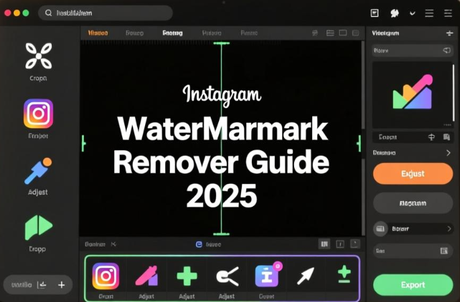The image size is (460, 302).
Task: Click the orange Exjust button
Action: [413, 174]
